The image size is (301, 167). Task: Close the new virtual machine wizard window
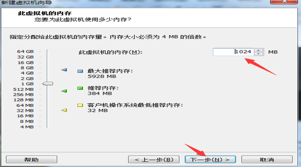pyautogui.click(x=284, y=2)
